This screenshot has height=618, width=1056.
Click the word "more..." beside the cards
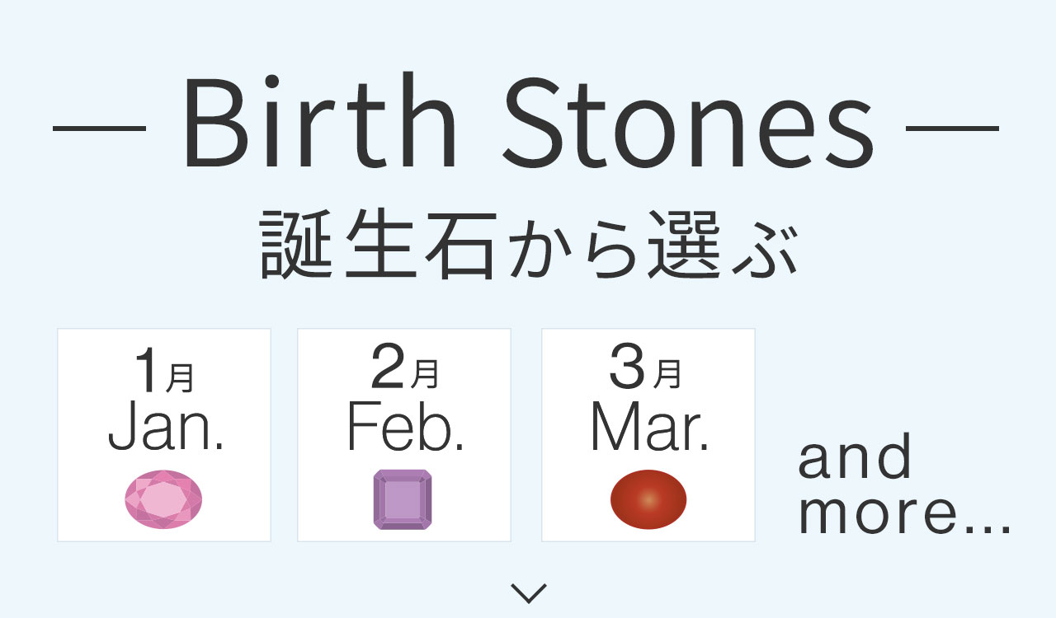(904, 514)
